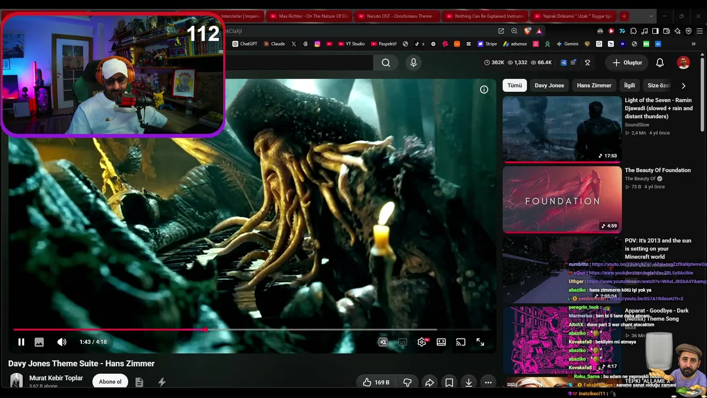Open the Gemini bookmark
The height and width of the screenshot is (398, 707).
(x=567, y=44)
